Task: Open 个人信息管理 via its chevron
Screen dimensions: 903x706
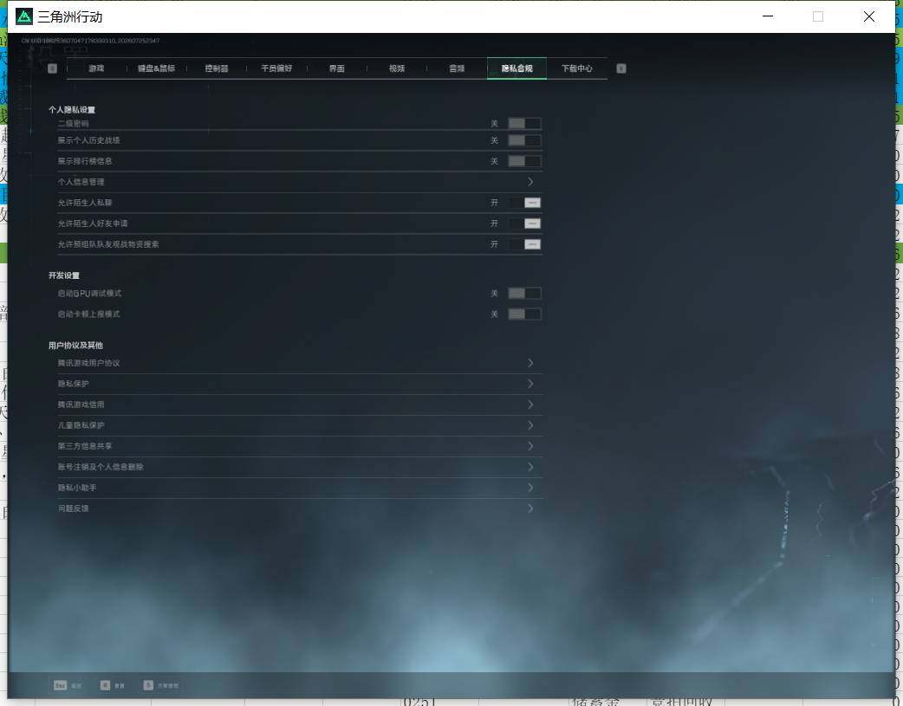Action: point(530,182)
